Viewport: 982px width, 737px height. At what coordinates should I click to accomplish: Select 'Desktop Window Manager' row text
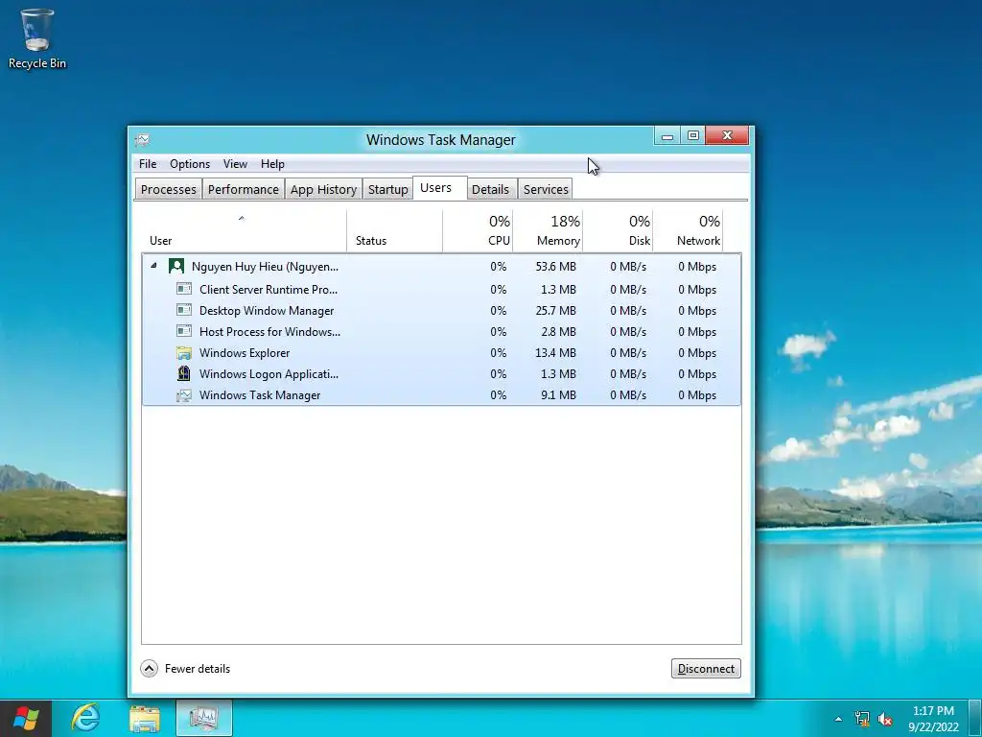click(x=267, y=310)
